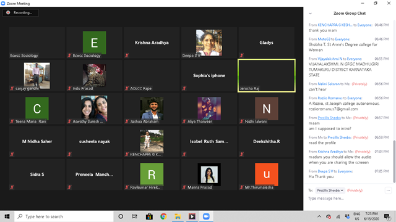Click muted mic icon on Deekshitha.R tile

click(242, 154)
